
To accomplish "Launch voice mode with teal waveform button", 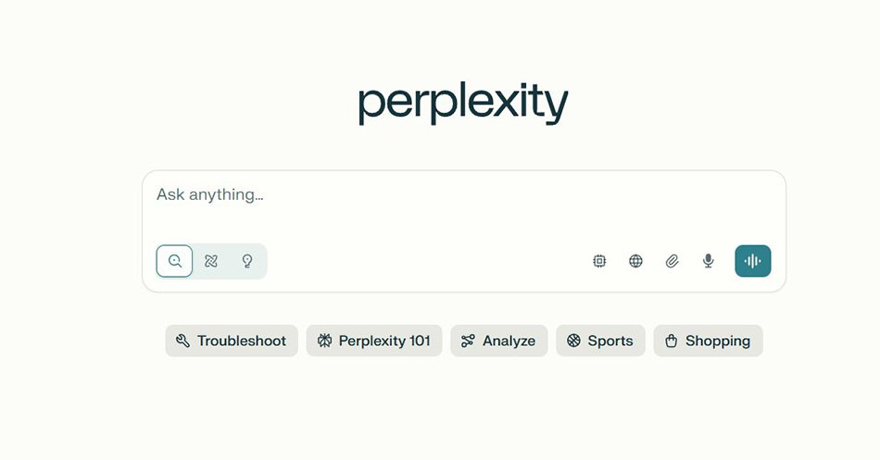I will [x=752, y=261].
